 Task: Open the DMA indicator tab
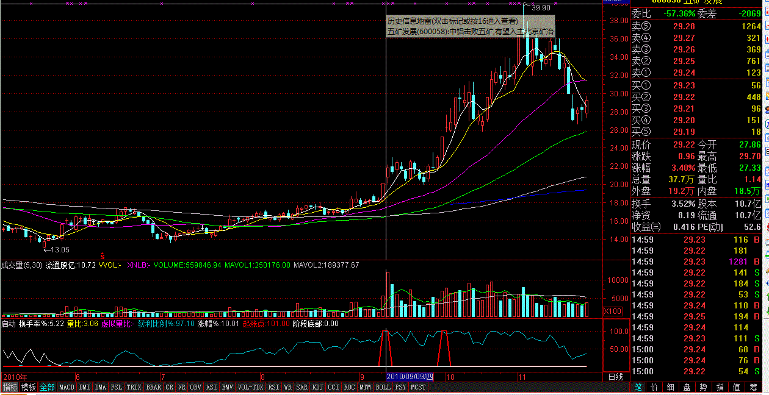click(x=101, y=387)
